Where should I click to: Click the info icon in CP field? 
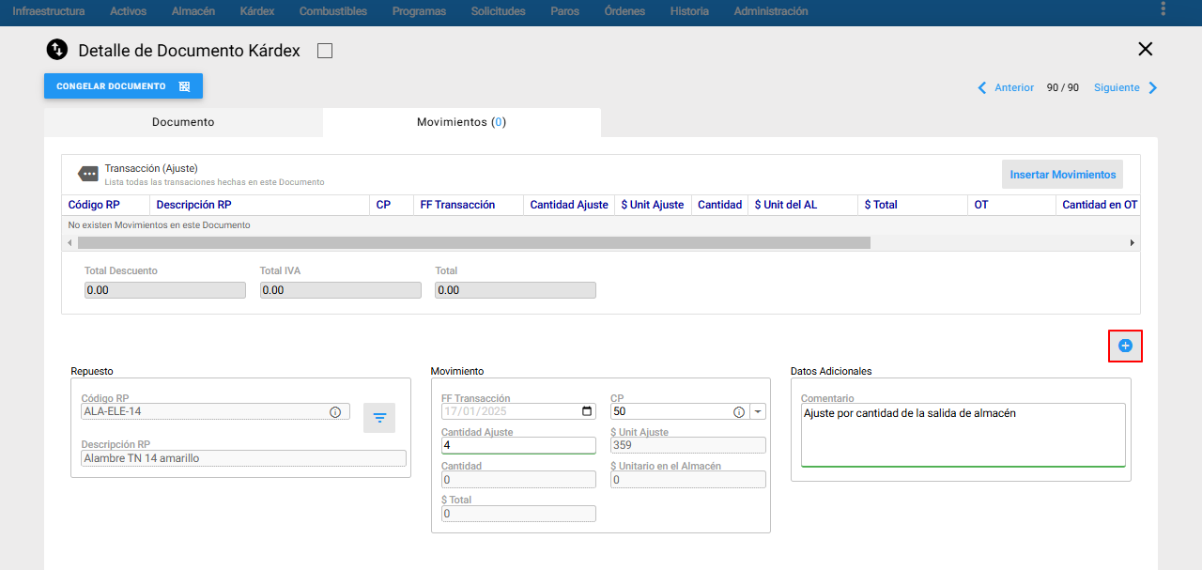coord(739,411)
